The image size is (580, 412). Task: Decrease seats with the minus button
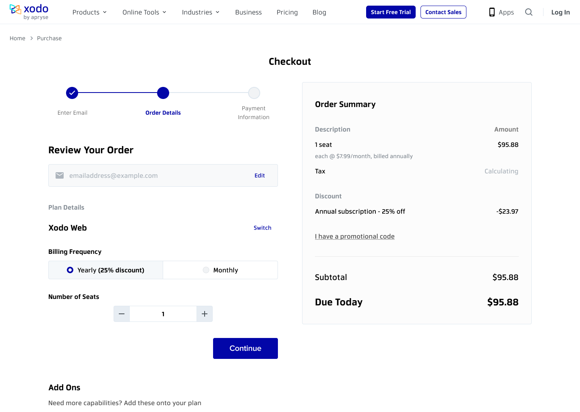click(x=122, y=314)
